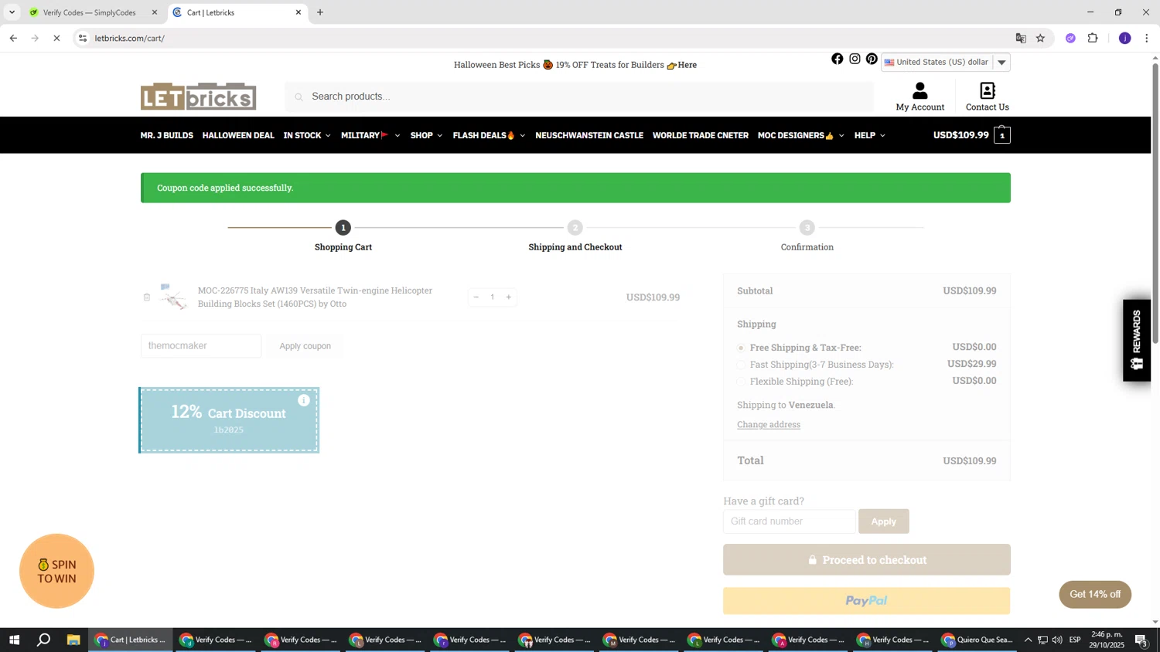Open Windows Start menu
This screenshot has width=1160, height=652.
tap(14, 640)
